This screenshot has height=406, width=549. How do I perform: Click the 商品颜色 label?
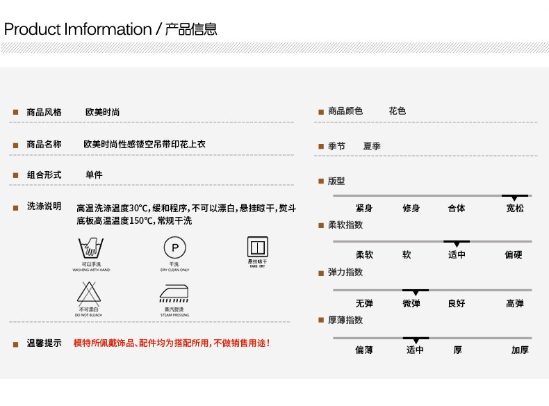click(x=345, y=111)
